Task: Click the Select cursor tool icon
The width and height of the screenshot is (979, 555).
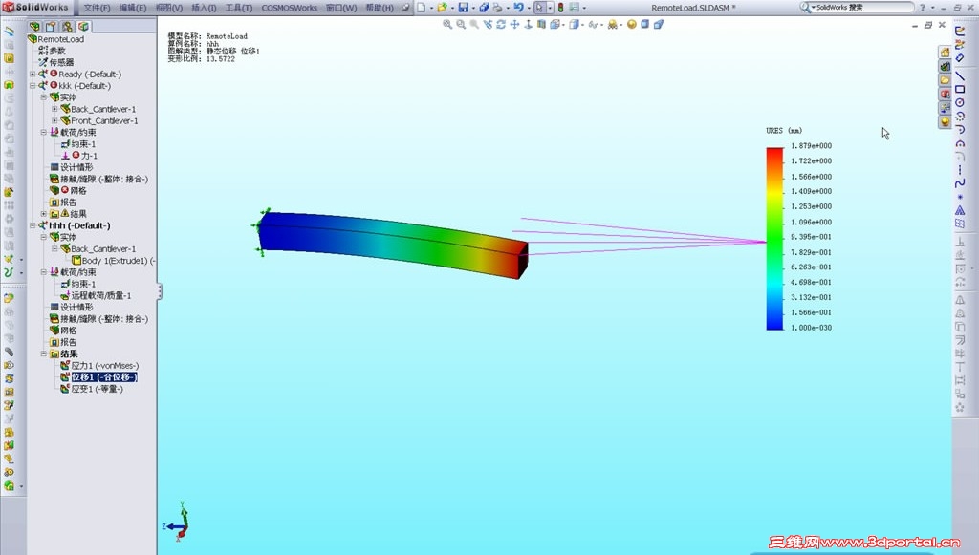Action: tap(539, 8)
